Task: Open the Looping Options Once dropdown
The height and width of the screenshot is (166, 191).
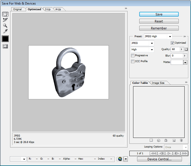Action: point(176,147)
